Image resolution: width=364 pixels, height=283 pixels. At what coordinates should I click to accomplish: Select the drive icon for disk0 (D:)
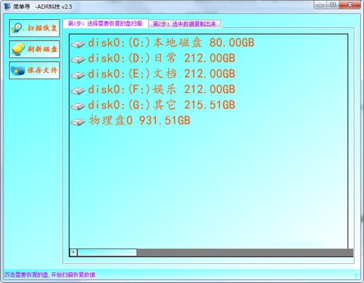(x=78, y=60)
